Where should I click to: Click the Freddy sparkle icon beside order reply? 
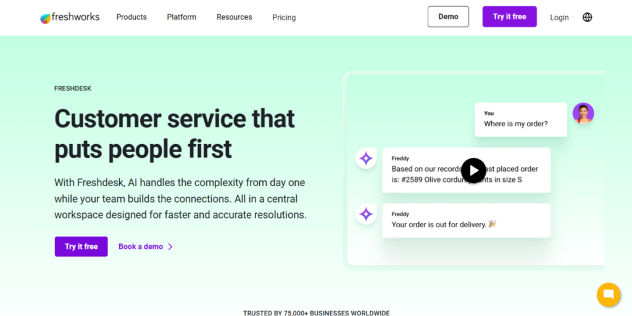[366, 159]
